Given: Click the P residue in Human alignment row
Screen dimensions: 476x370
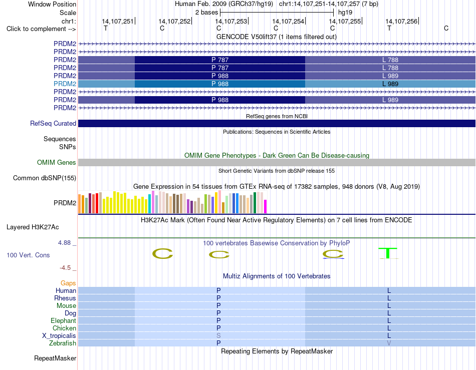Looking at the screenshot, I should 218,290.
